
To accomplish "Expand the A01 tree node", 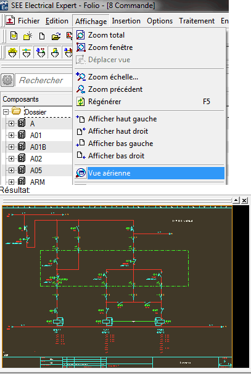I will [x=11, y=135].
